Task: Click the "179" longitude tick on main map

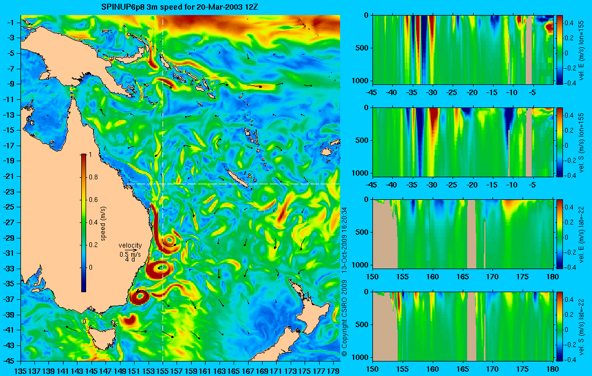Action: pos(333,371)
